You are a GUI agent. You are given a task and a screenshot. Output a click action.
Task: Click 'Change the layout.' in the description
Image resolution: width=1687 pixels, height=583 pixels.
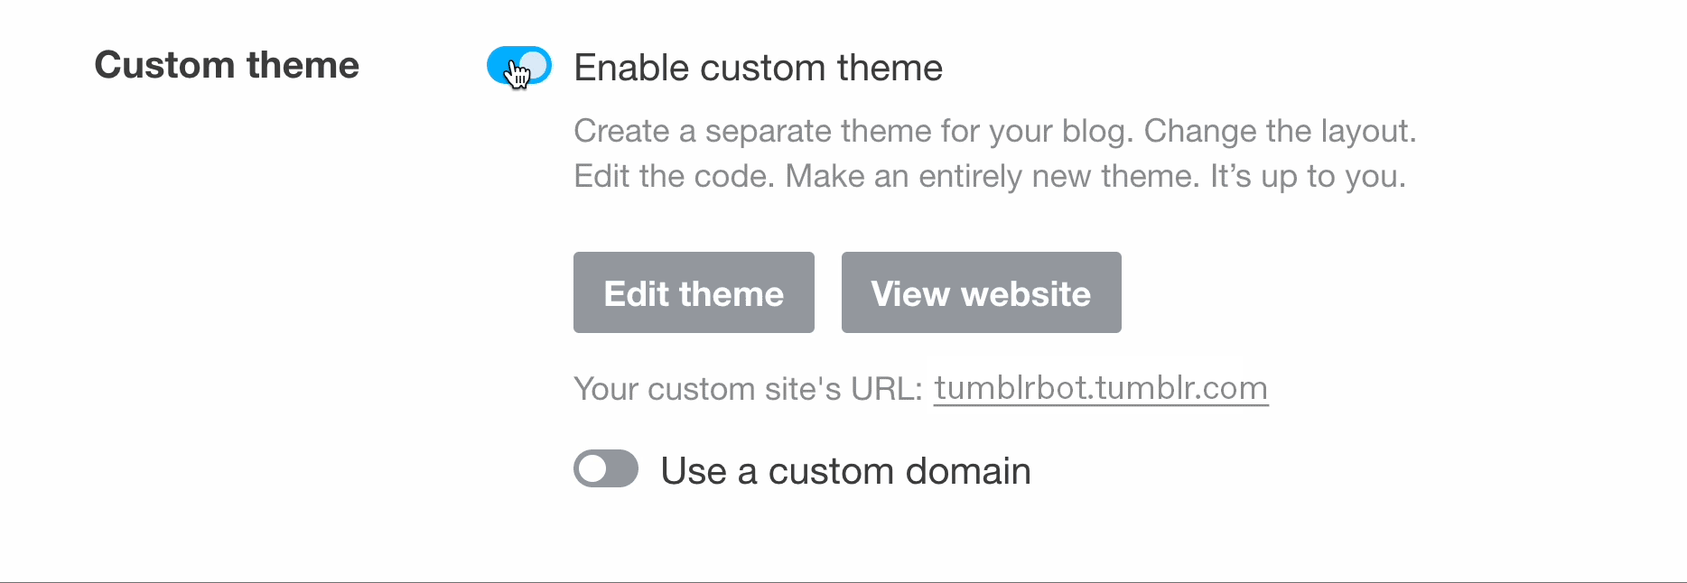click(x=1281, y=132)
